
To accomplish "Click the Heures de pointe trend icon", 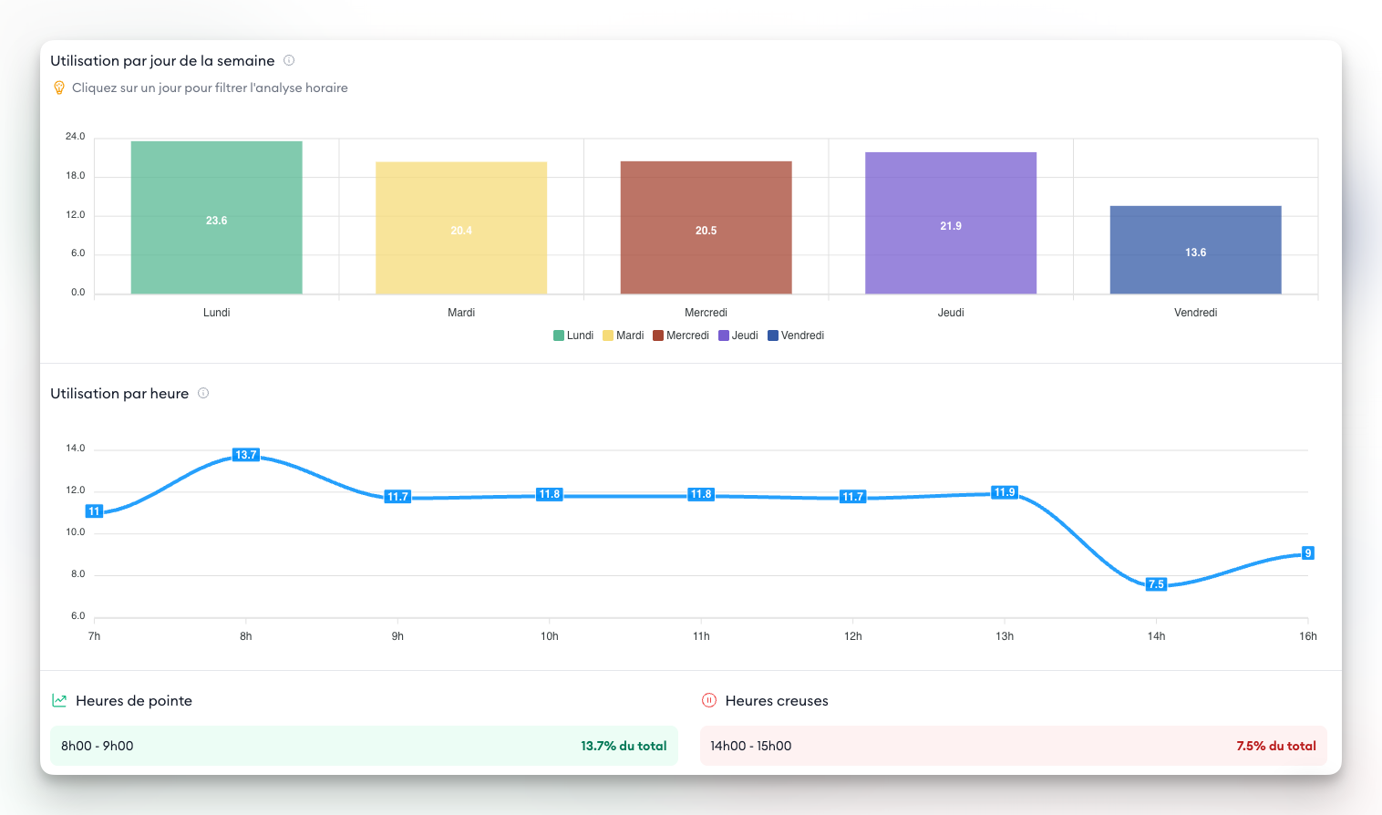I will pyautogui.click(x=59, y=700).
